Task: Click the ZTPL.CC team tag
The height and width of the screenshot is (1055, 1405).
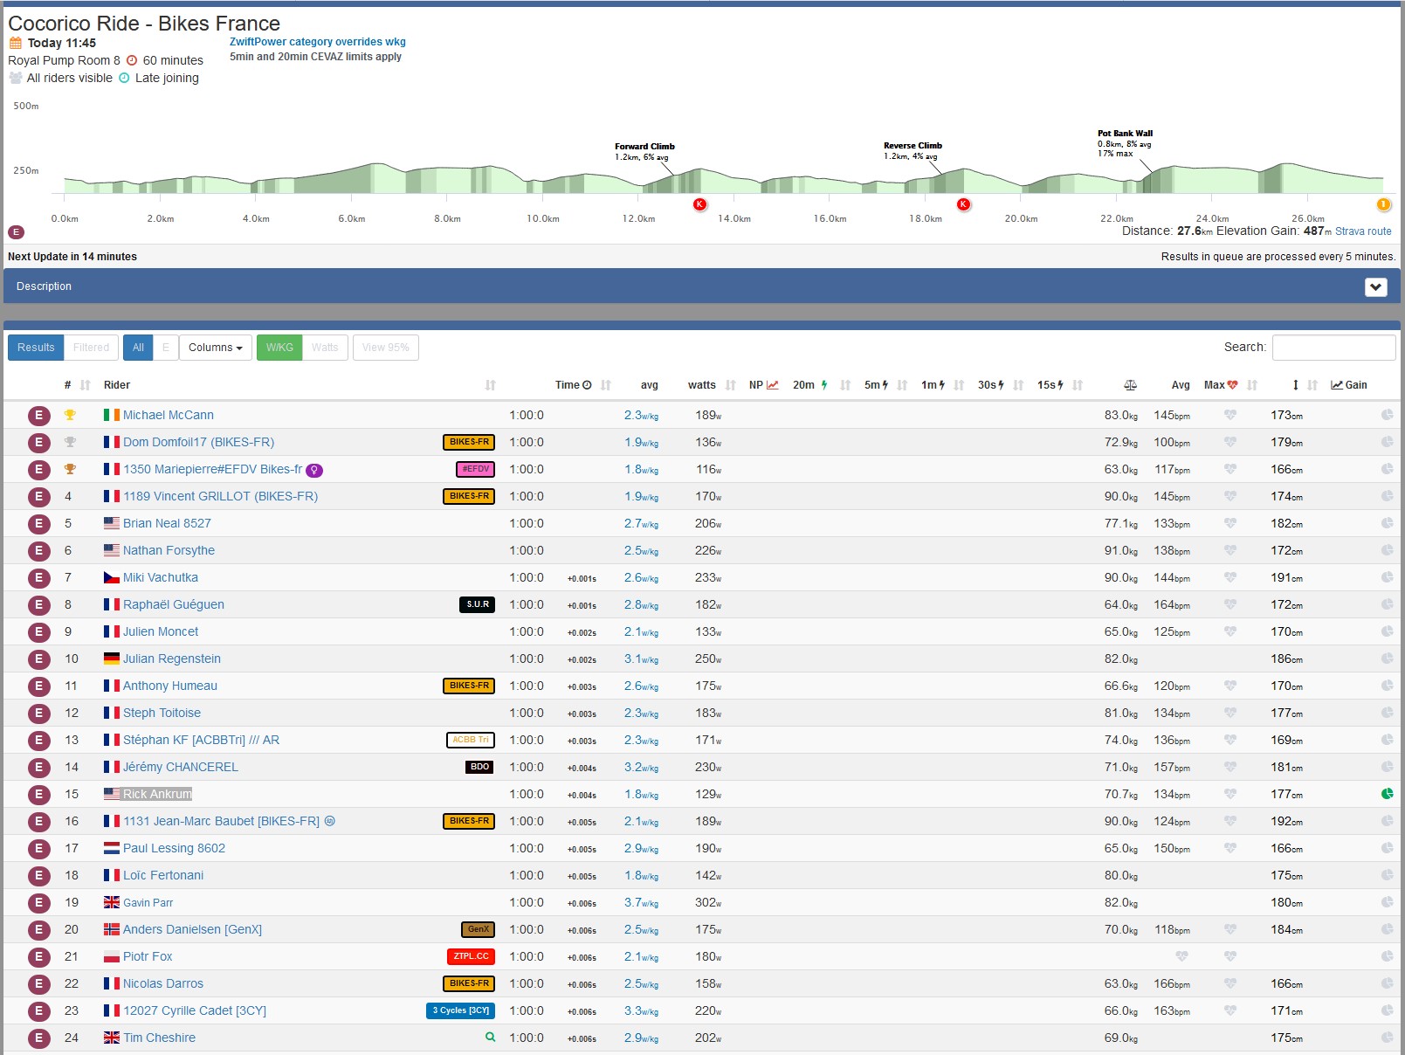Action: 471,956
